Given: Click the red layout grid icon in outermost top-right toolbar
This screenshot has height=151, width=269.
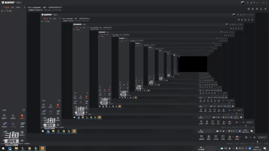Looking at the screenshot, I should [248, 9].
